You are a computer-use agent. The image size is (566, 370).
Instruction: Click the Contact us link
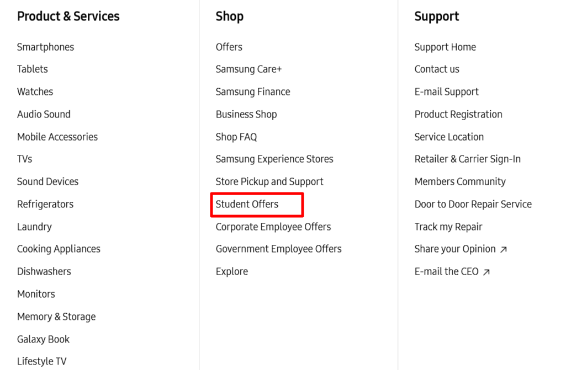[x=436, y=69]
